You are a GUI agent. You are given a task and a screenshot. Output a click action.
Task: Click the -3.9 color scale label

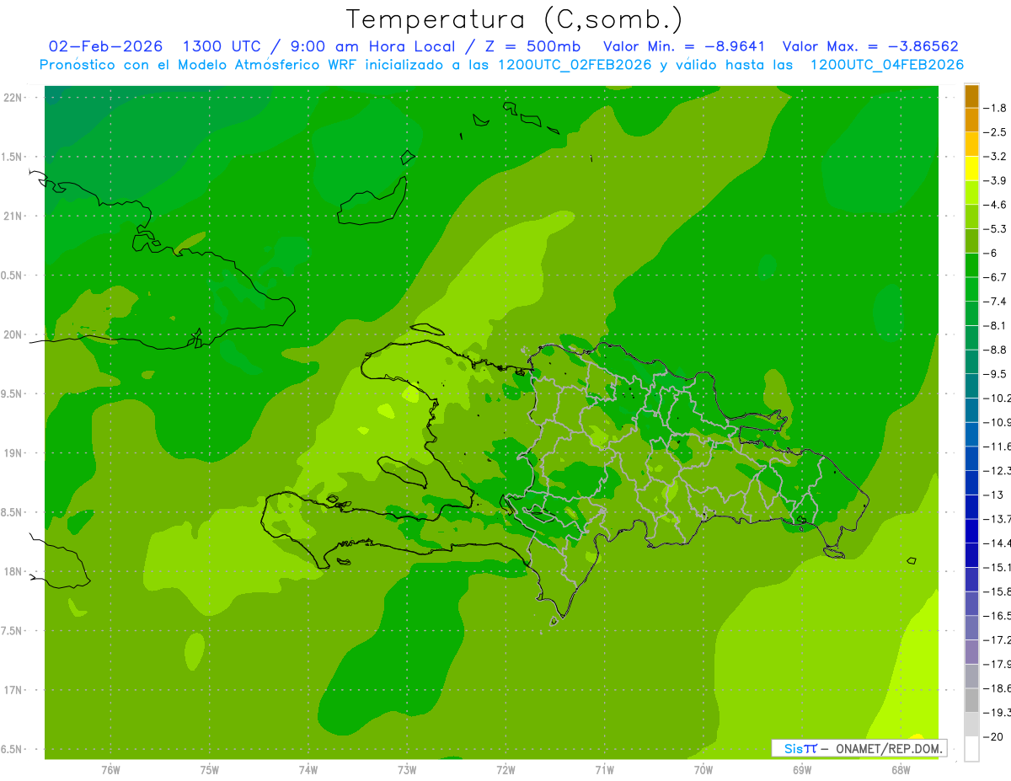point(995,180)
